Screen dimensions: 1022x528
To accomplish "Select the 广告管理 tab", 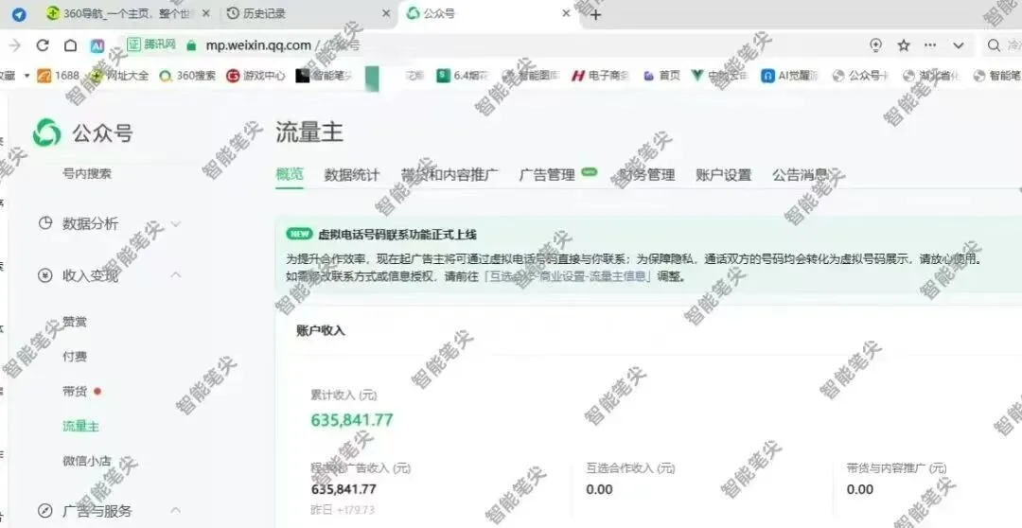I will pyautogui.click(x=547, y=175).
